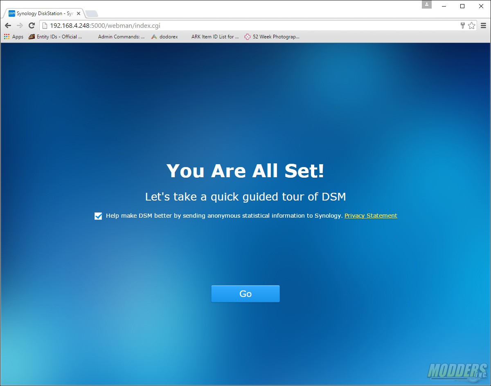Click the 'You Are All Set!' heading
Viewport: 491px width, 386px height.
pyautogui.click(x=245, y=171)
